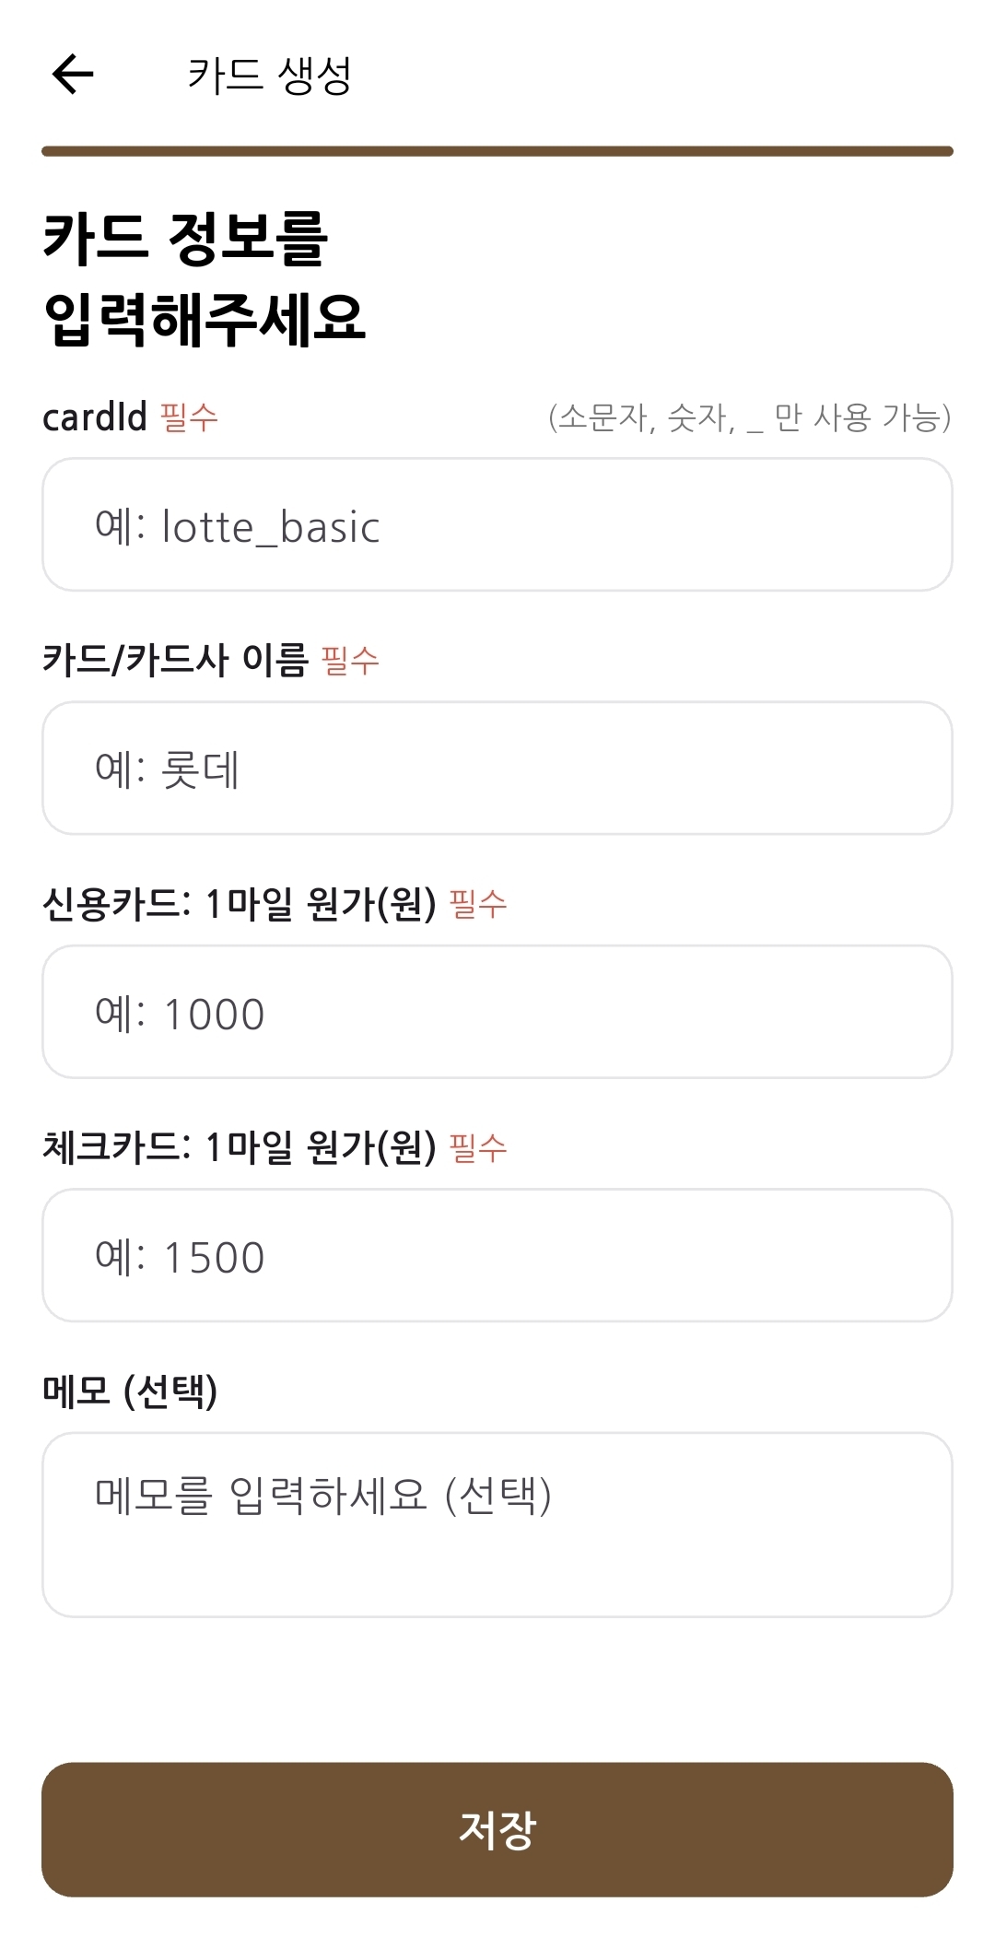The image size is (995, 1949).
Task: Click the 'cardId' field label
Action: pos(95,417)
